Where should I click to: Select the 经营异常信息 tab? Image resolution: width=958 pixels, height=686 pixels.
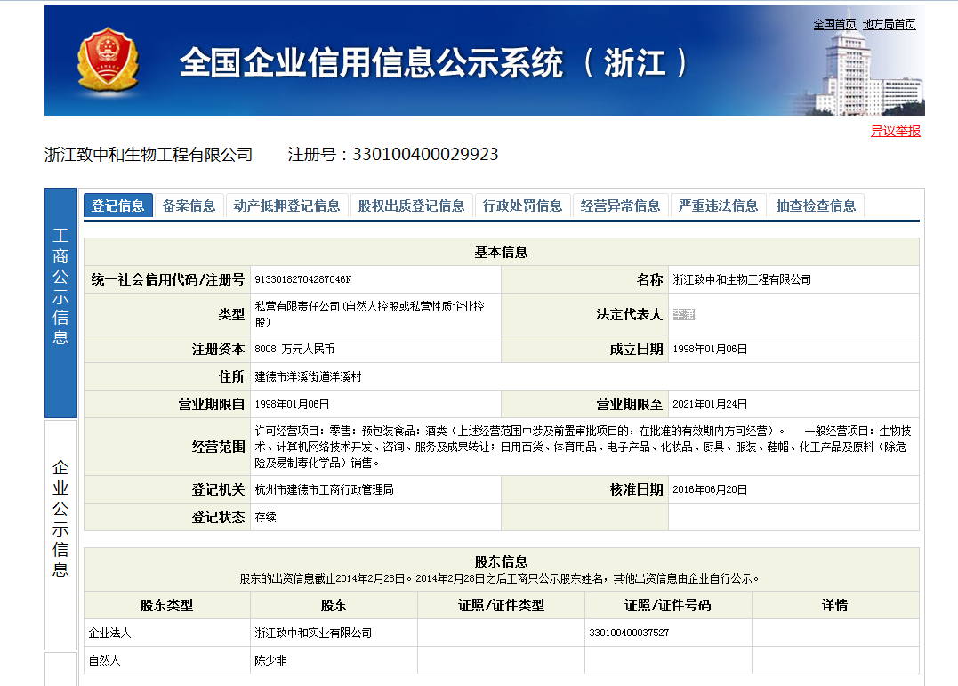click(x=620, y=206)
